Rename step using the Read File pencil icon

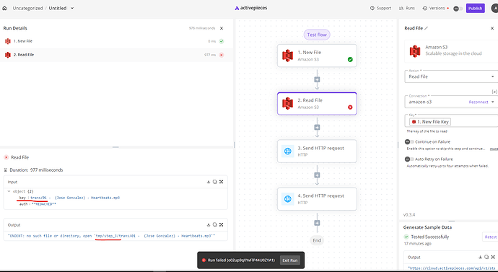[x=427, y=28]
